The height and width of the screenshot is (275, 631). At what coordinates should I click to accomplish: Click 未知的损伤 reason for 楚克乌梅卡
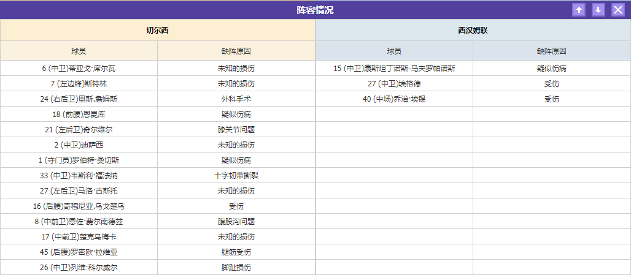pyautogui.click(x=236, y=237)
